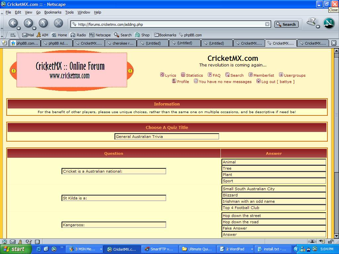Click the Windows start button

point(16,249)
